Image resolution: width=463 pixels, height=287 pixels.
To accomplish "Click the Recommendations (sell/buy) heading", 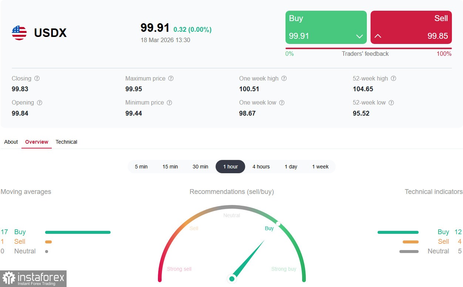I will [232, 192].
